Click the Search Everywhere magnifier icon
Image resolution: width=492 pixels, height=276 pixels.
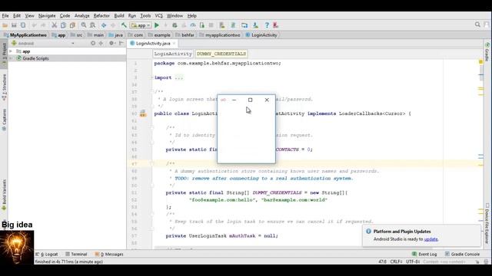click(x=477, y=25)
